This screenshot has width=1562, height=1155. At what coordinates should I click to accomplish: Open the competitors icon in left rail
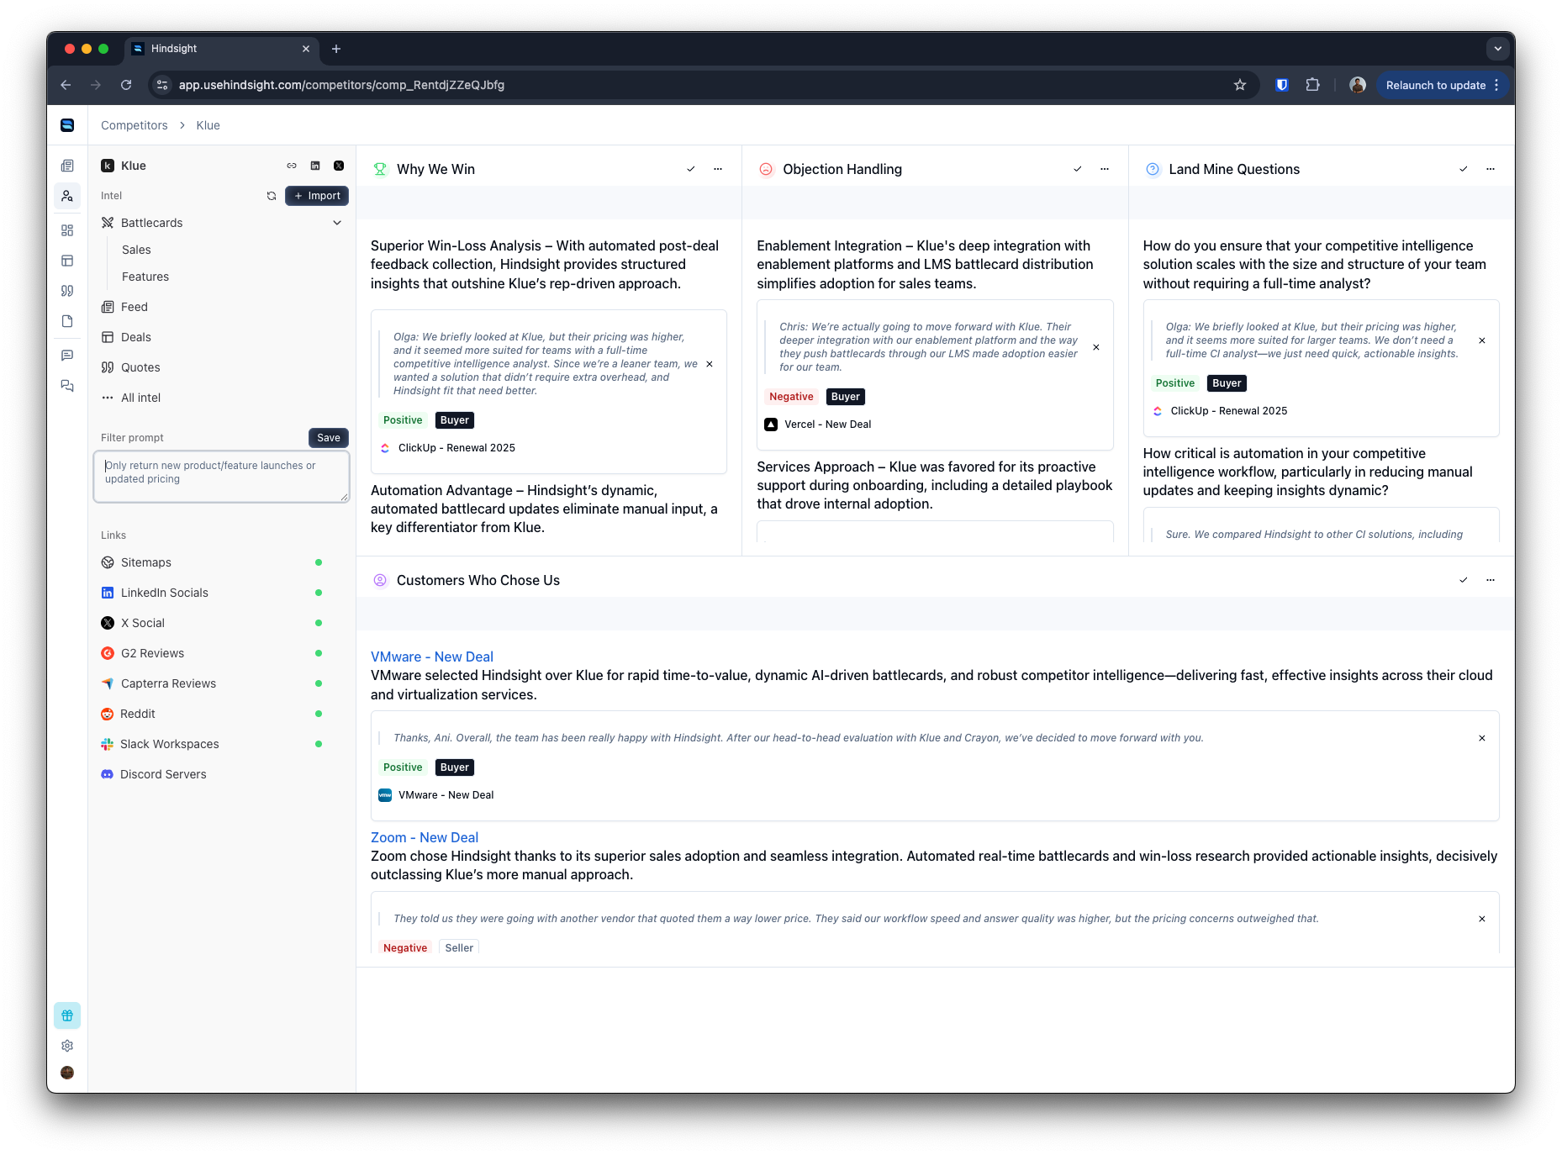point(67,196)
